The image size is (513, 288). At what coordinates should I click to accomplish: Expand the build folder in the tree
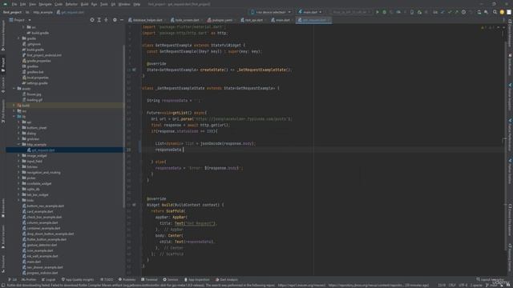point(14,106)
